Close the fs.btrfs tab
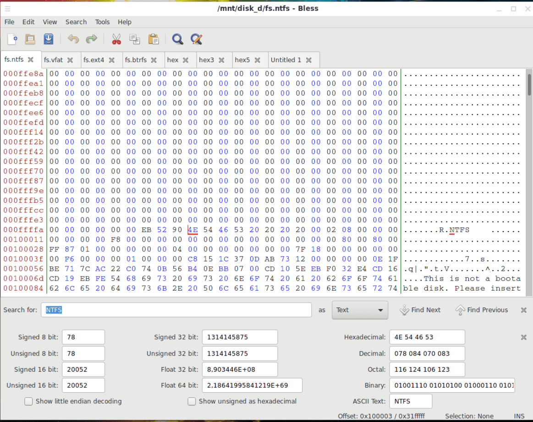 (x=154, y=60)
